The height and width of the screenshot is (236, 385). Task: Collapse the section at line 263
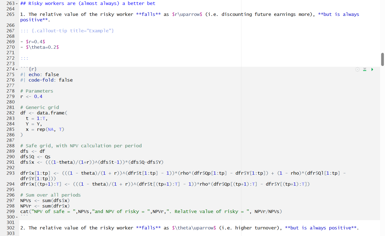[17, 4]
